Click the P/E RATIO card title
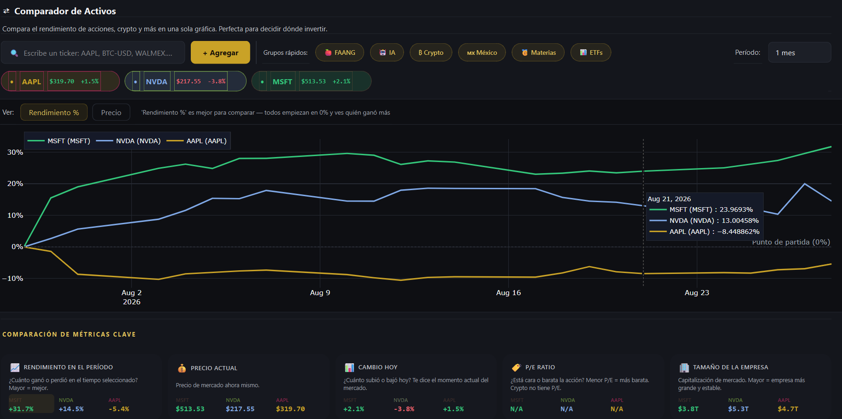 click(x=540, y=367)
